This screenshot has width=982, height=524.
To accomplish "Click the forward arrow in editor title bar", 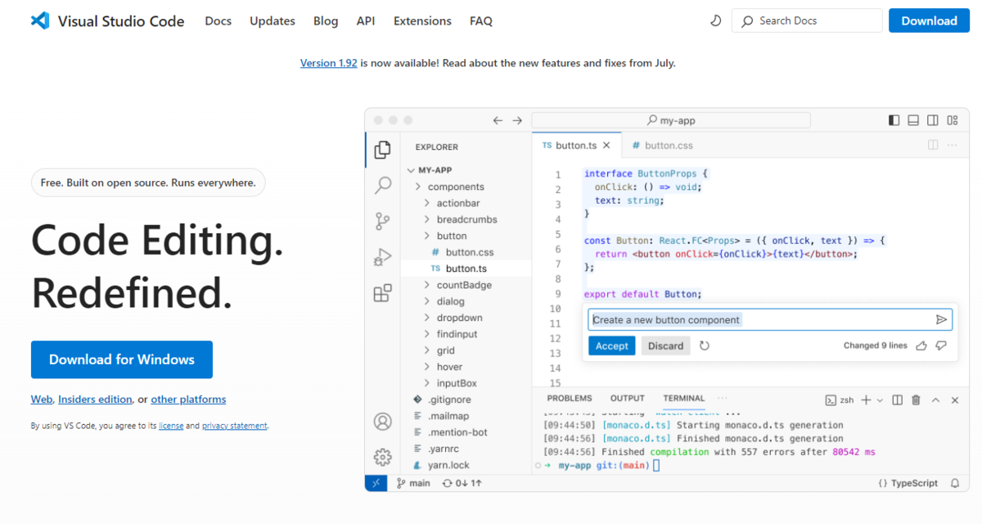I will pos(517,120).
